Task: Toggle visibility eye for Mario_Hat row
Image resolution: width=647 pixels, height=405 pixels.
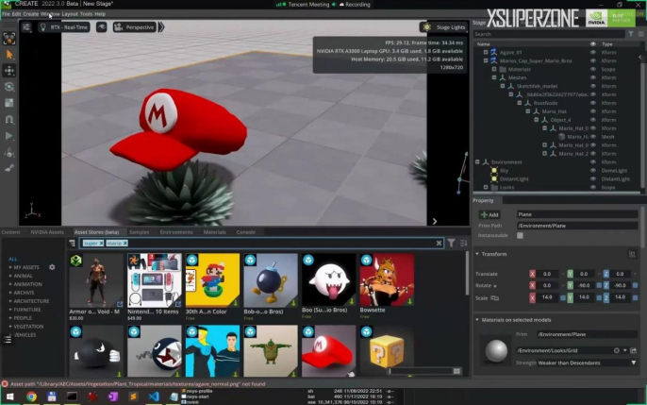Action: point(593,111)
